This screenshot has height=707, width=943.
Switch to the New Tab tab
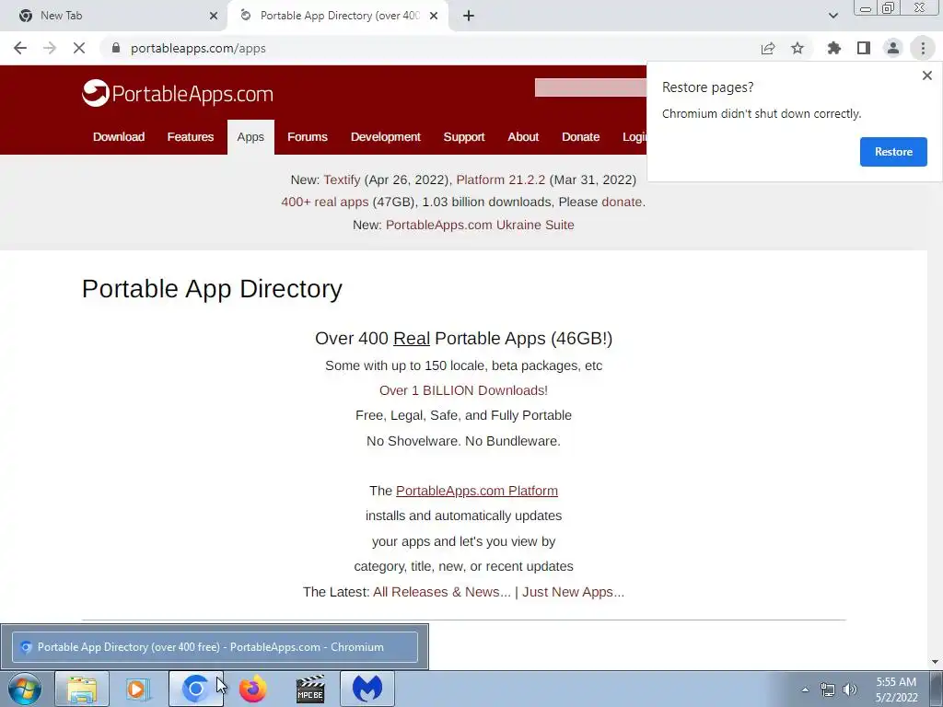pyautogui.click(x=114, y=16)
